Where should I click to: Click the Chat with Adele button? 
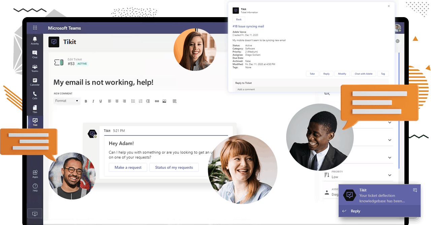point(364,74)
